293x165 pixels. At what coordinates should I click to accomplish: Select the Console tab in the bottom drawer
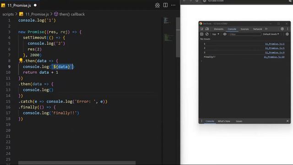point(210,121)
